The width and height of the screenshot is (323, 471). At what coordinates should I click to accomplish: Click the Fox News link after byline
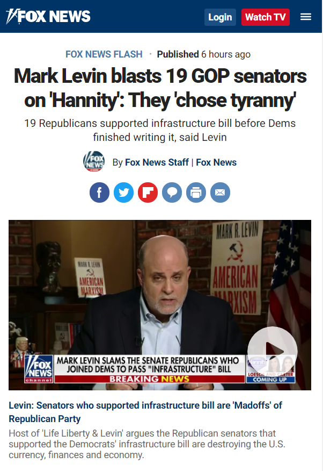(x=216, y=162)
